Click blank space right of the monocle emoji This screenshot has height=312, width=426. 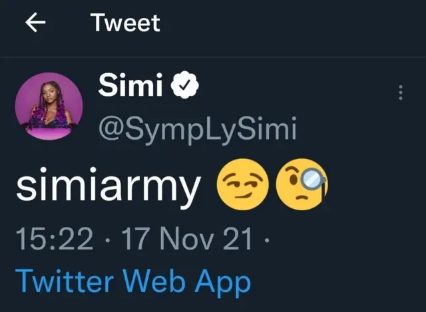pyautogui.click(x=373, y=188)
